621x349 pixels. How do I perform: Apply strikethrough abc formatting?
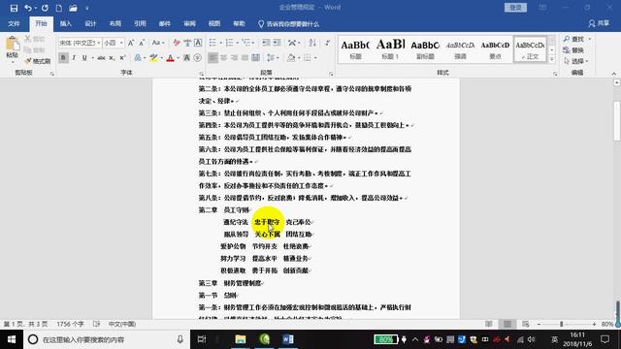[x=101, y=58]
